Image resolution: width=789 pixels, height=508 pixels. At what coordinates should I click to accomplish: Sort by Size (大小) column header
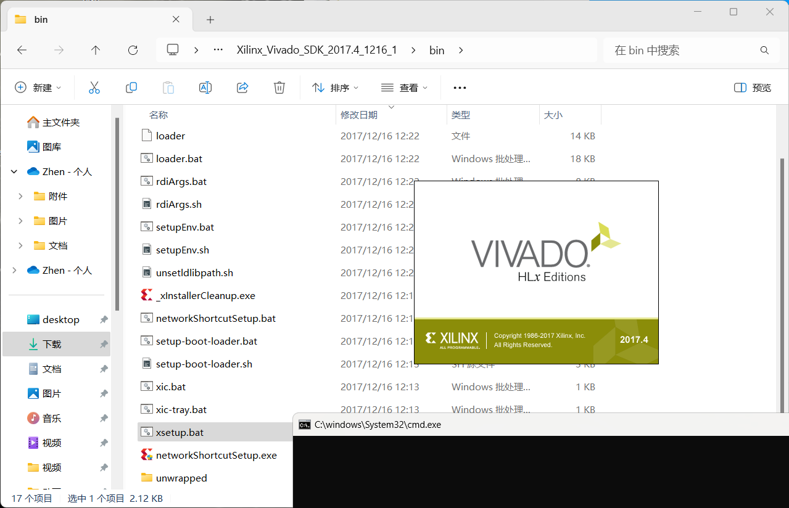click(553, 115)
